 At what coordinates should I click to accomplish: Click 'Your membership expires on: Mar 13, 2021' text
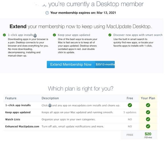[x=83, y=13]
